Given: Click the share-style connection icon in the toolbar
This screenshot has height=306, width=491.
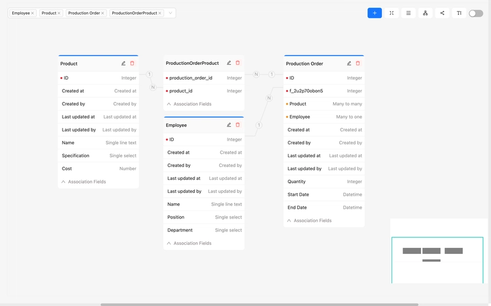Looking at the screenshot, I should tap(442, 13).
